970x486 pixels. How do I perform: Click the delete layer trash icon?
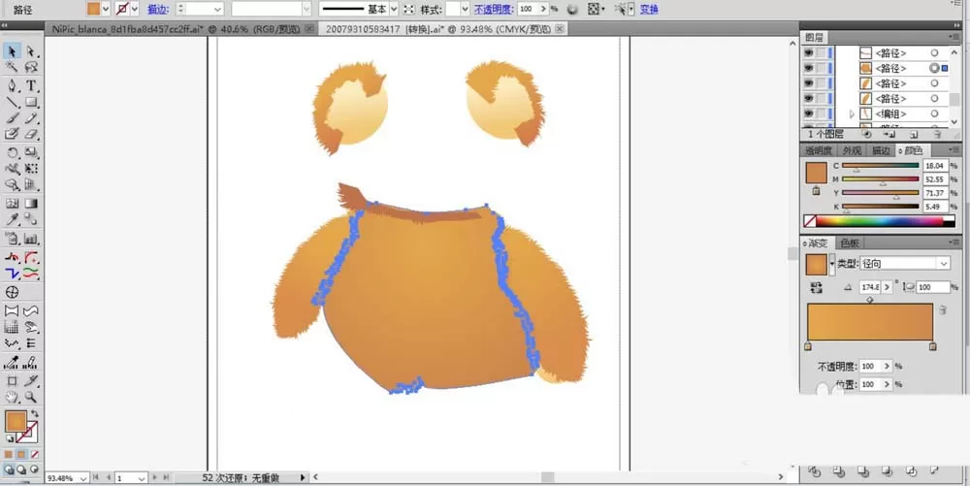click(937, 134)
